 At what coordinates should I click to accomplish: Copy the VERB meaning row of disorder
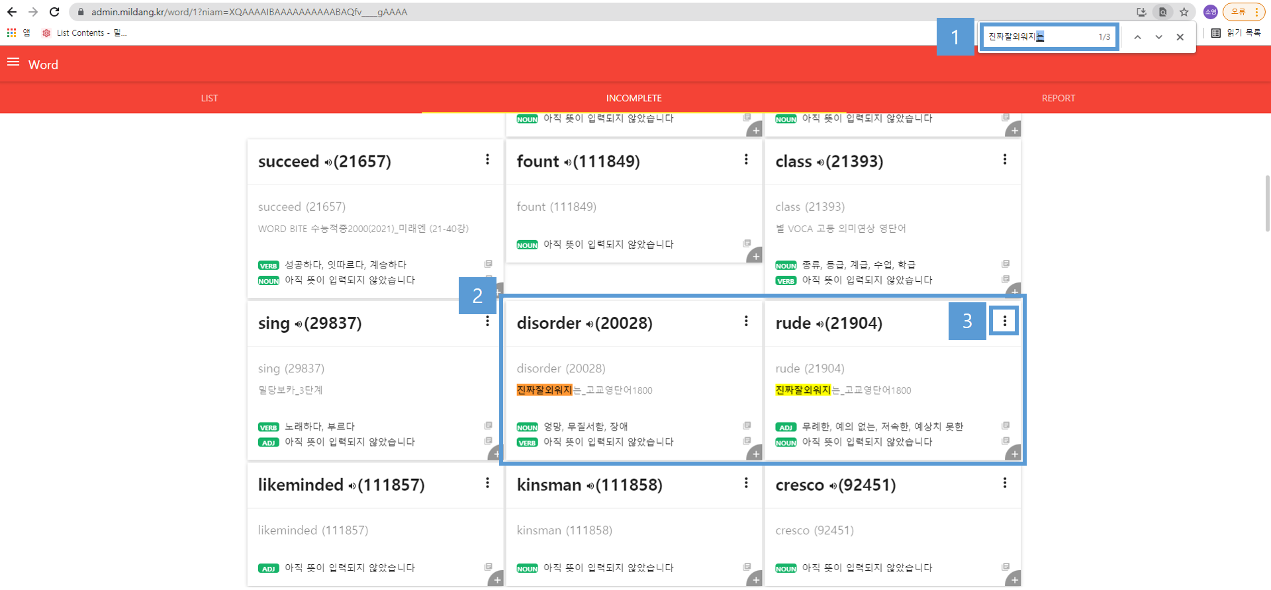[747, 441]
